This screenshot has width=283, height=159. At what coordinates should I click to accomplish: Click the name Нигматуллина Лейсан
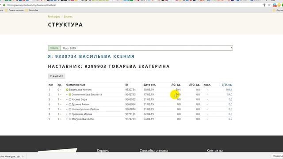coord(85,109)
